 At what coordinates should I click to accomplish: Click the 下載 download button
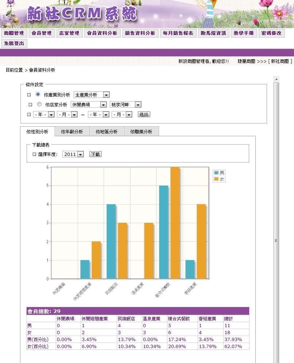click(95, 154)
